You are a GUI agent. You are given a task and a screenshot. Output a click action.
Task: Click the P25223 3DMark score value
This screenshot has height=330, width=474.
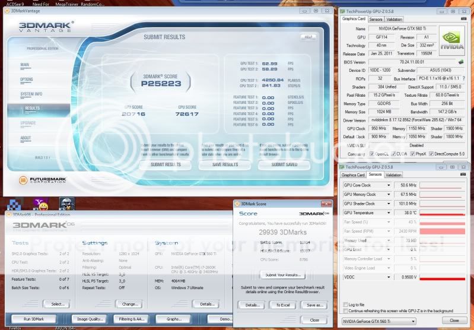[161, 84]
